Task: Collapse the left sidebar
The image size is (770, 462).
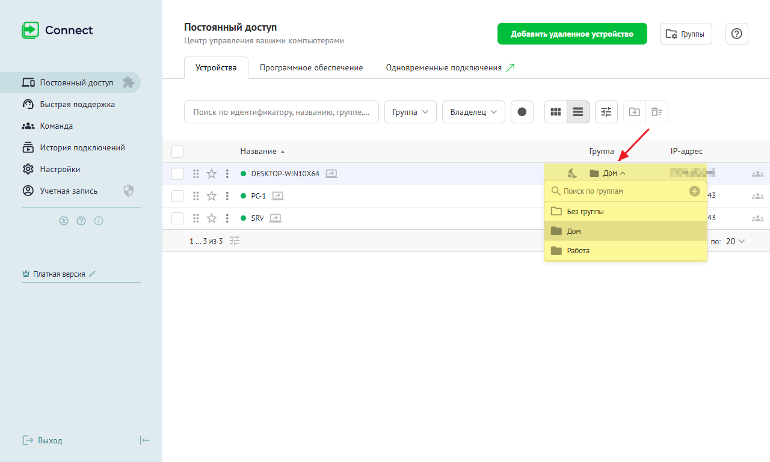Action: pos(144,440)
